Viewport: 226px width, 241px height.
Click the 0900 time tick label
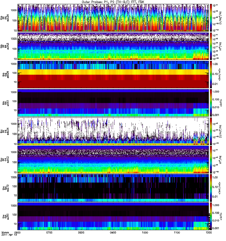[113, 232]
